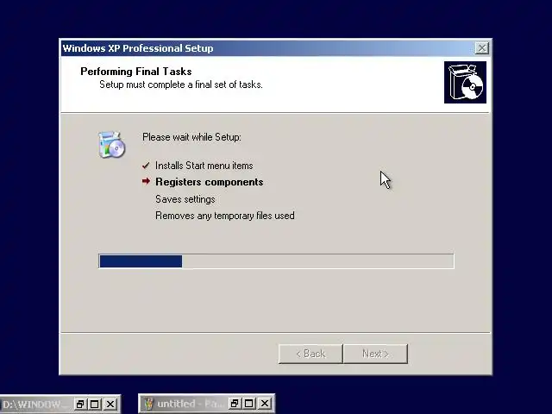Click the checkmark next to Installs Start menu items
This screenshot has height=414, width=552.
point(146,166)
